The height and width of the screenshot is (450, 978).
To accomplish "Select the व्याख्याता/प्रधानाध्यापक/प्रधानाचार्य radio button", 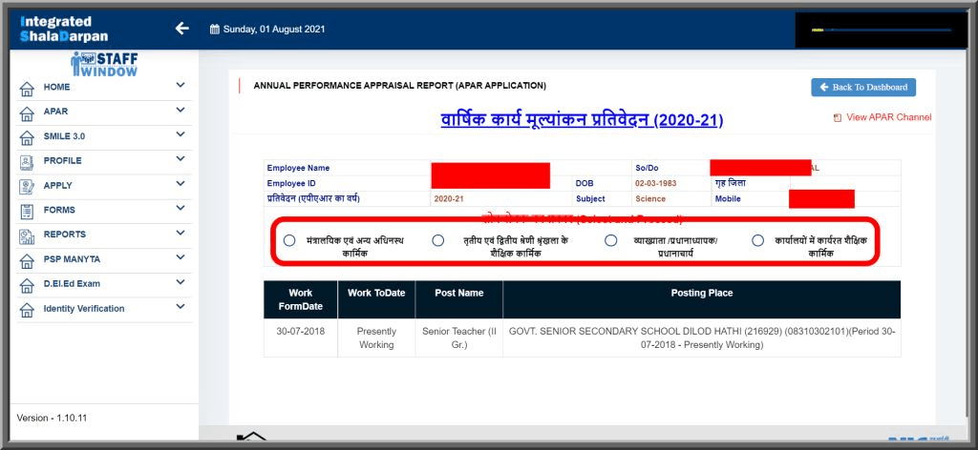I will 610,240.
